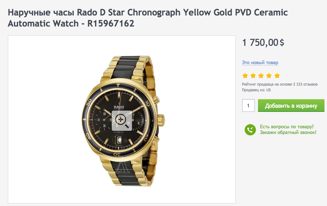Click the Закажи обратный звонок! link
Screen dimensions: 327x206
click(288, 132)
